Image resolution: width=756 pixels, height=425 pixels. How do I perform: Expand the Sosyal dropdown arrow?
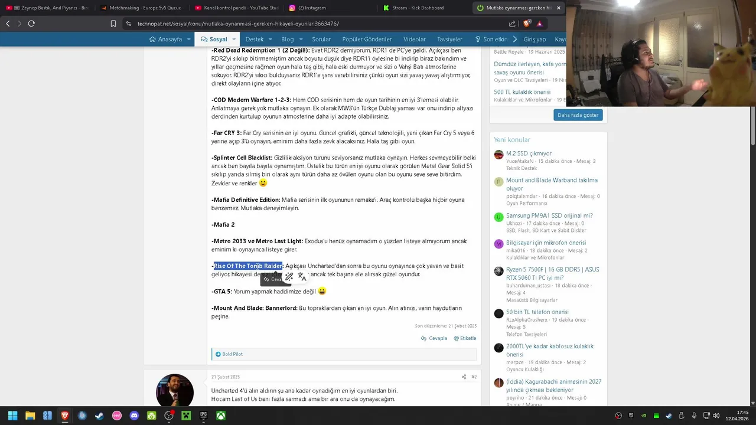tap(234, 40)
